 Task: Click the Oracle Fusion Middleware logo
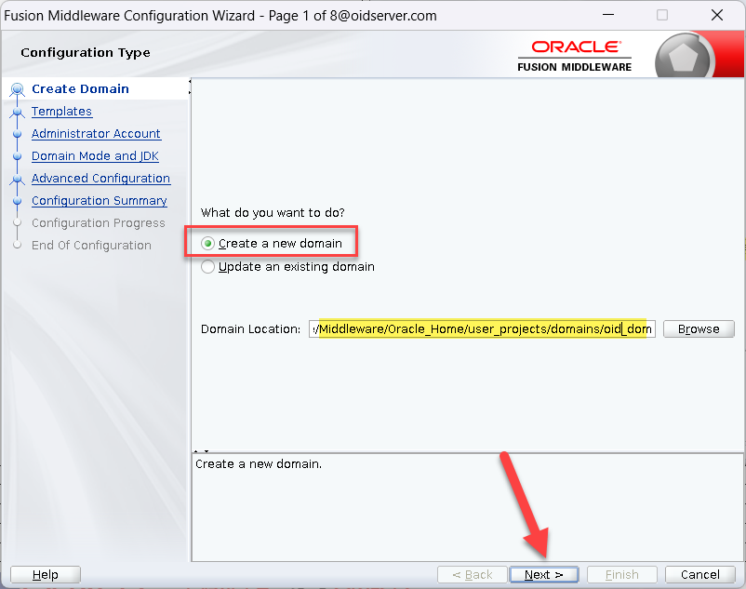[x=575, y=55]
